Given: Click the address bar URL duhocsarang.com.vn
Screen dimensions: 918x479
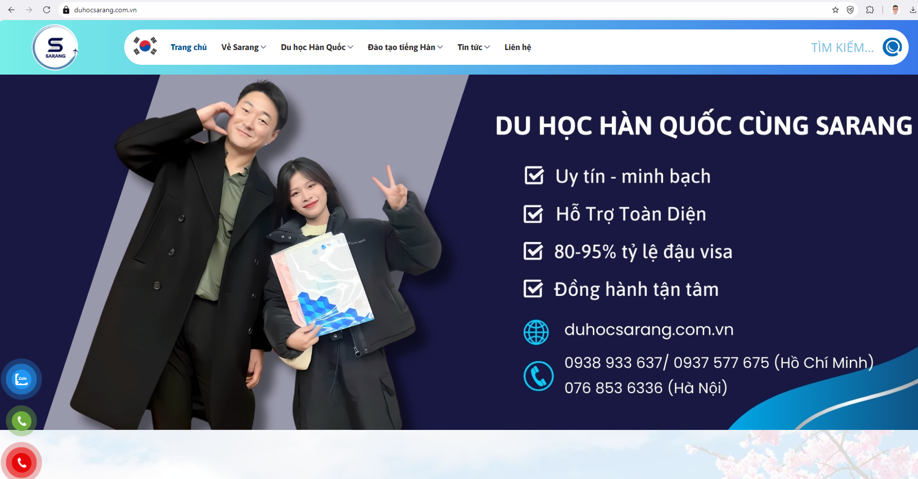Looking at the screenshot, I should click(x=105, y=10).
